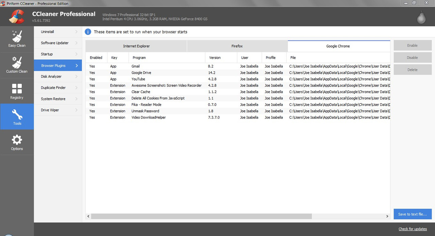The image size is (435, 236).
Task: Click the blue info icon
Action: click(x=88, y=32)
